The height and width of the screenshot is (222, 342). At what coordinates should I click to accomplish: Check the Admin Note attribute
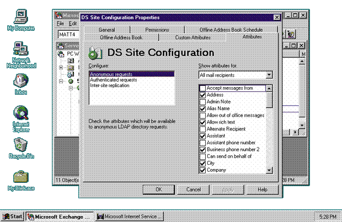[202, 102]
